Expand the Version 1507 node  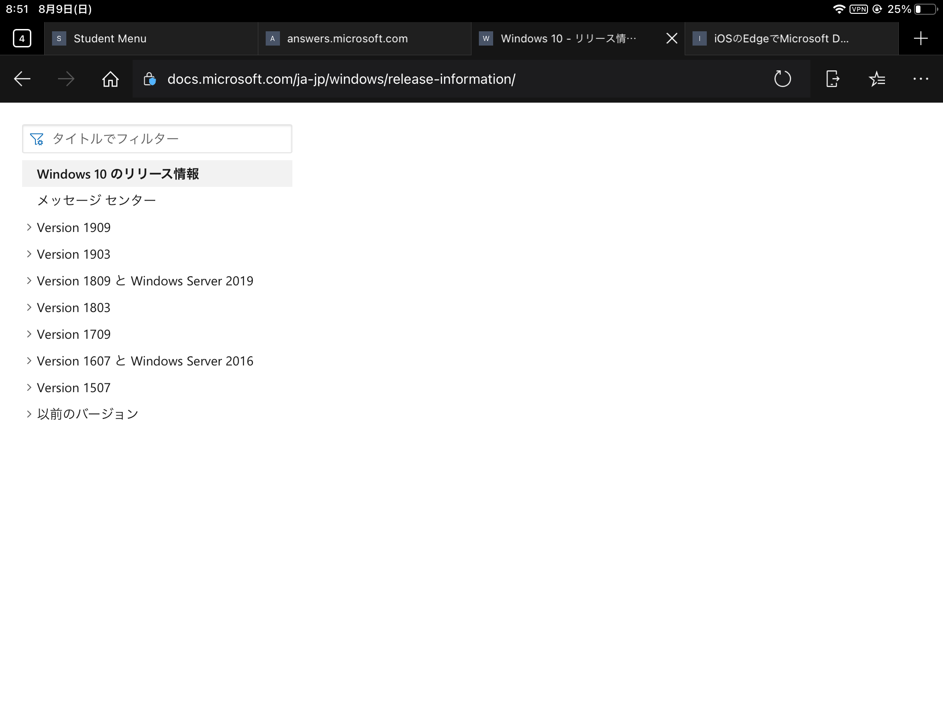pos(29,388)
